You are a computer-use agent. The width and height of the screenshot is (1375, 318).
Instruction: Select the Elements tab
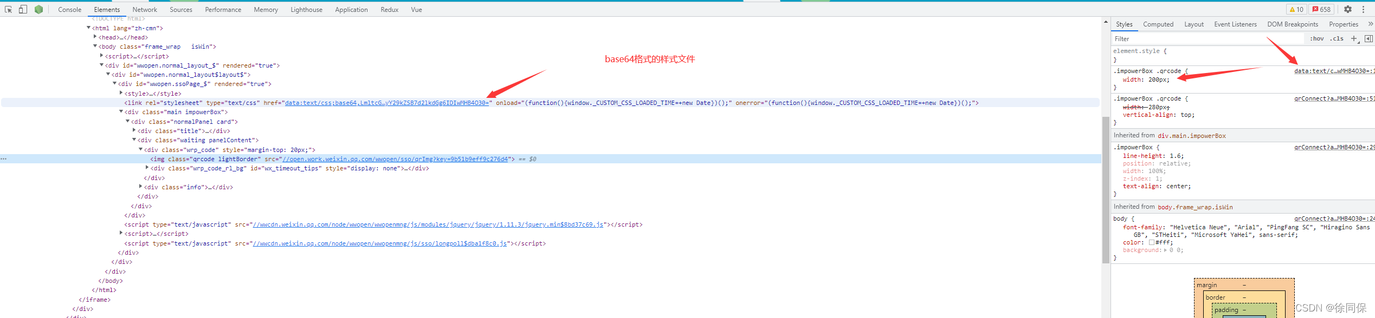click(107, 10)
